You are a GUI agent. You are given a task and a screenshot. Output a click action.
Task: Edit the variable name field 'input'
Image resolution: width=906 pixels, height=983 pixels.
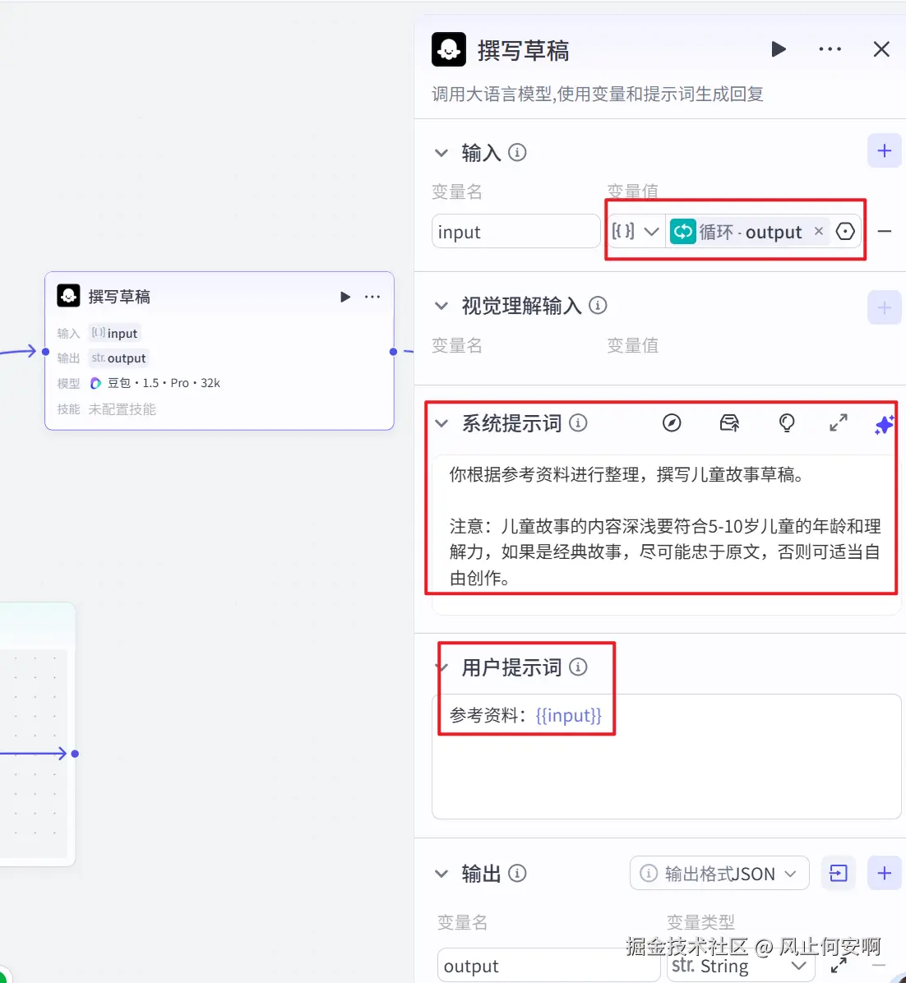(515, 231)
